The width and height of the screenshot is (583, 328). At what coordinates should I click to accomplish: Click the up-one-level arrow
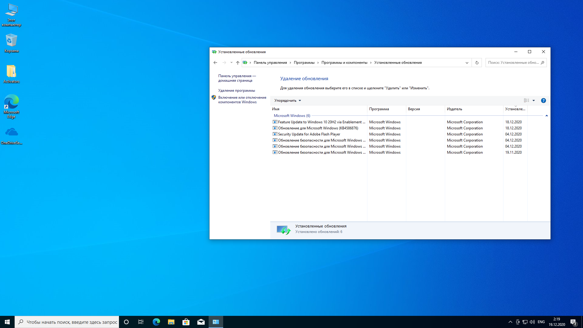click(238, 63)
